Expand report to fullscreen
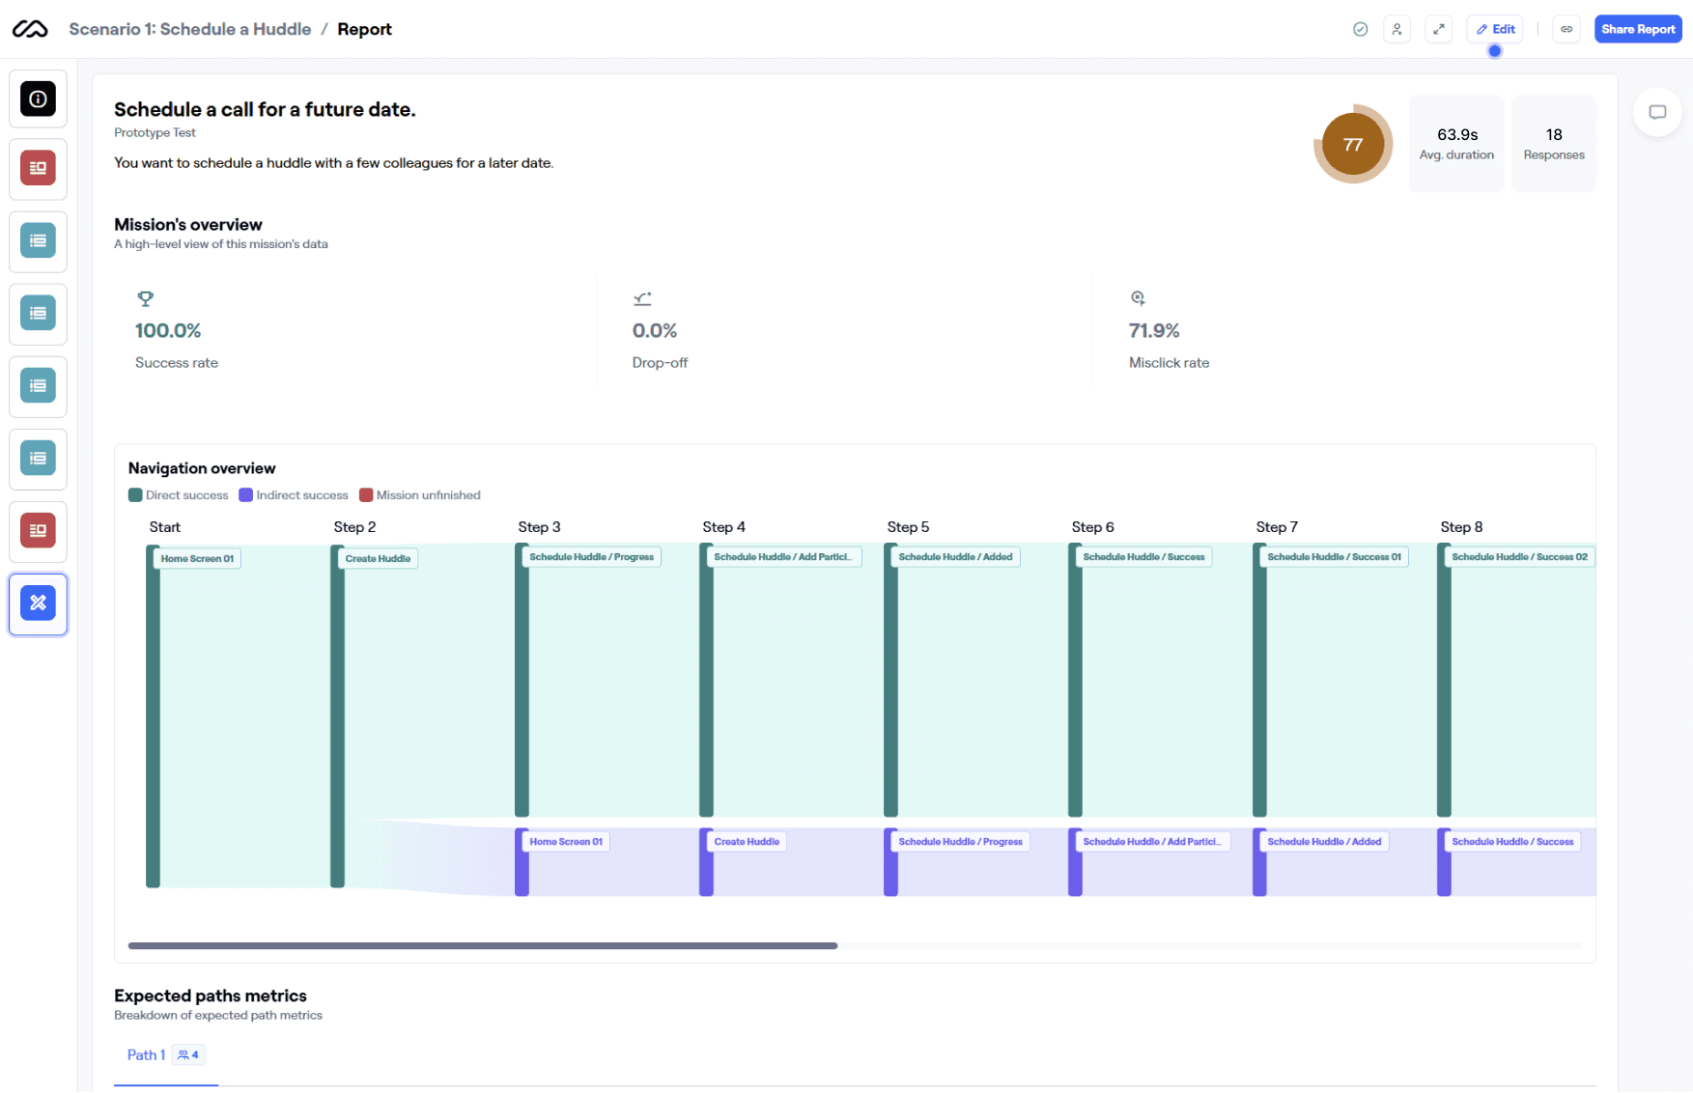1693x1093 pixels. coord(1438,29)
